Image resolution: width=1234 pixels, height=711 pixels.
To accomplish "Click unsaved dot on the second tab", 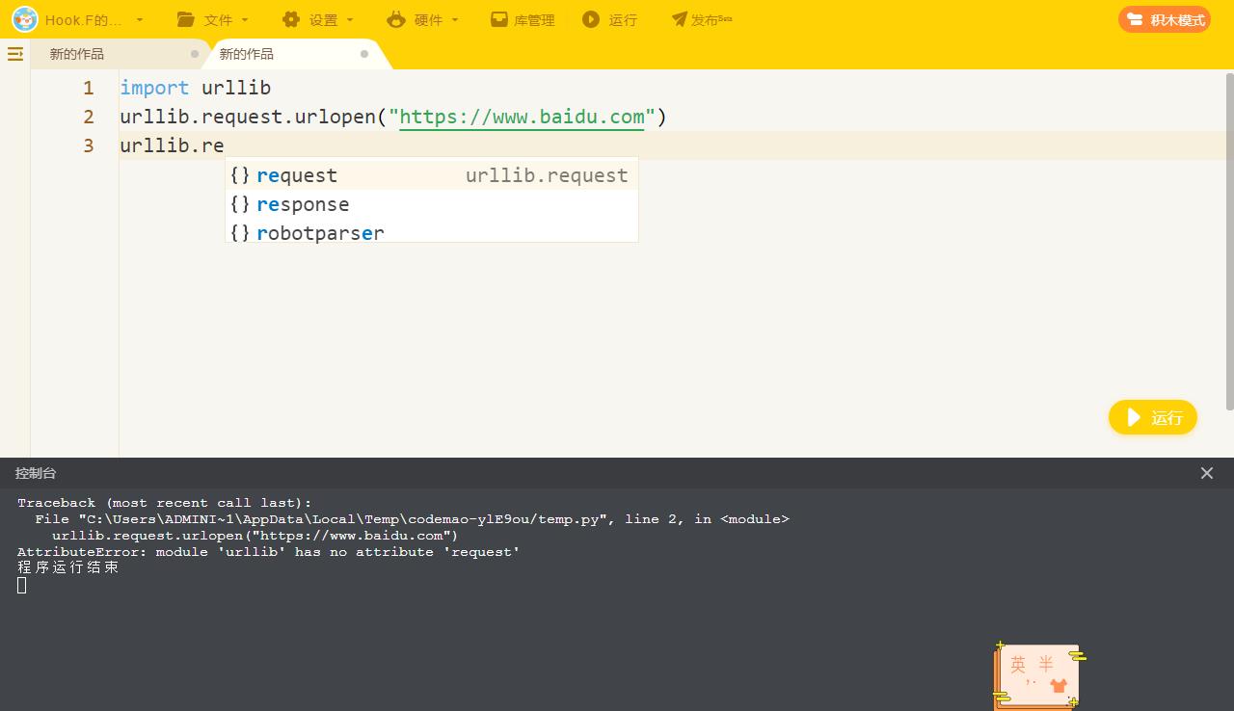I will [364, 54].
